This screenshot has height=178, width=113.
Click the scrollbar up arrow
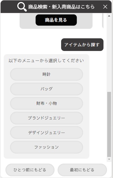[x=109, y=16]
